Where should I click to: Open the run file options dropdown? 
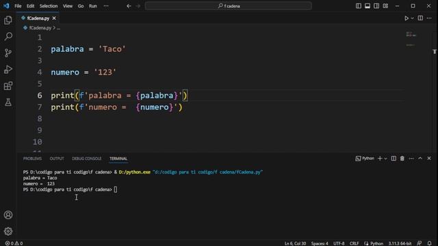point(412,18)
